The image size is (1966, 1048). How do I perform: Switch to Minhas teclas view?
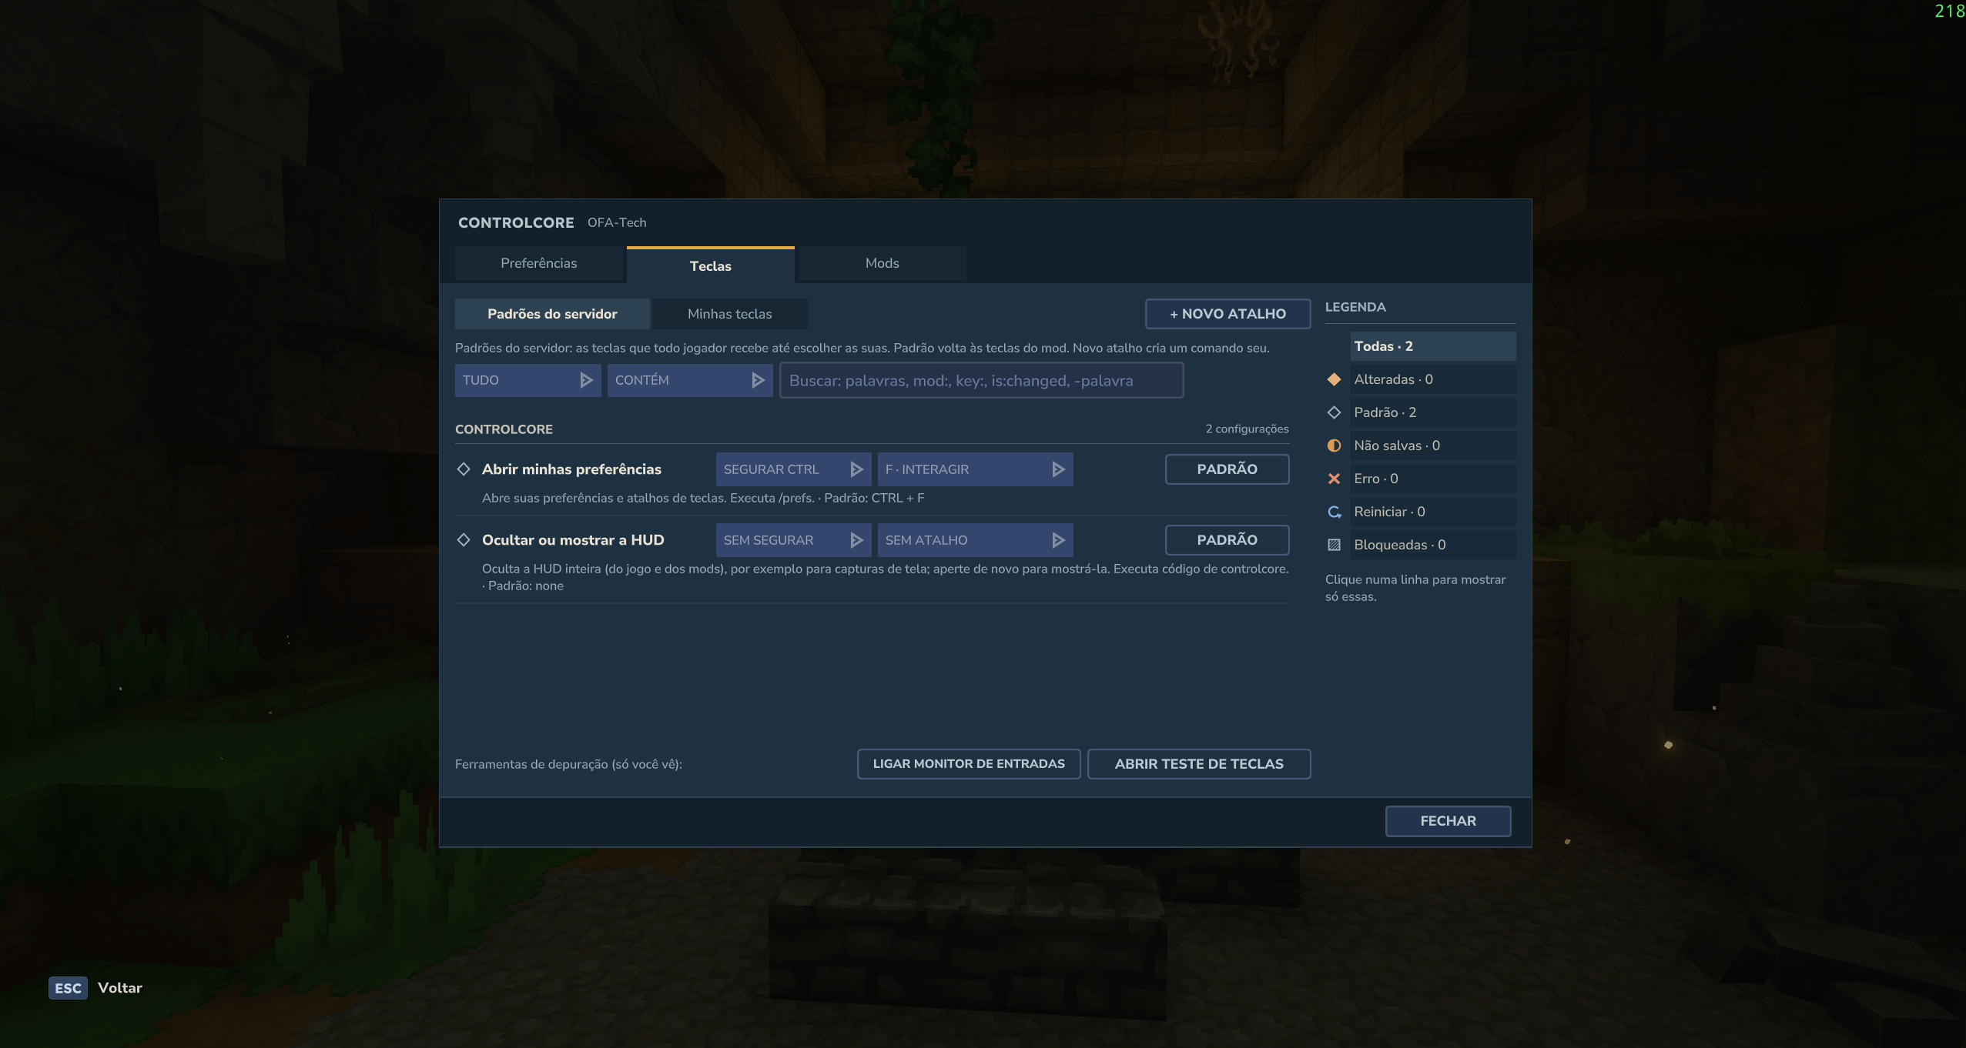pos(729,314)
